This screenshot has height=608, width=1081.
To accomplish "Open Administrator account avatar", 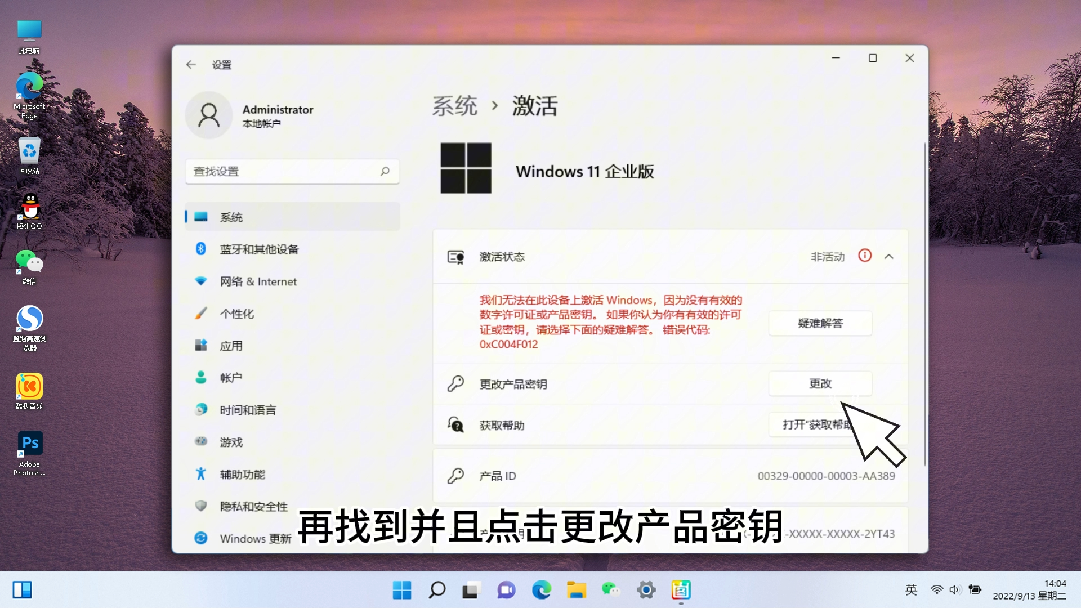I will pos(209,115).
